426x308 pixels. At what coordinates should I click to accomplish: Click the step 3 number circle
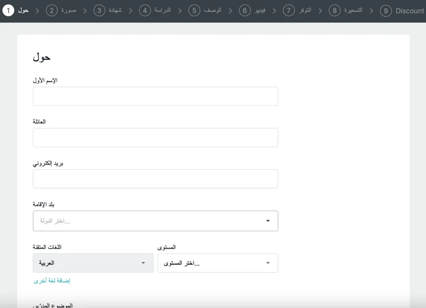(99, 10)
